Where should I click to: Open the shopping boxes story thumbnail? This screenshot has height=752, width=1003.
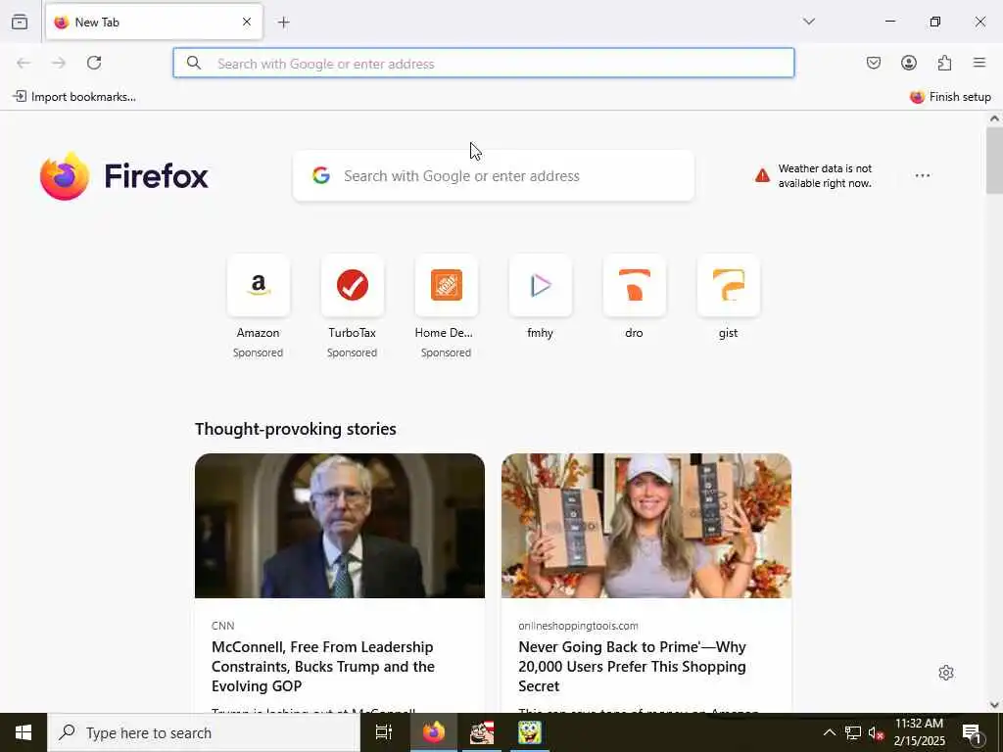coord(646,526)
